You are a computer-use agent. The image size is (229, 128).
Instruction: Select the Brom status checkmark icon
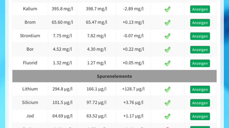click(167, 23)
